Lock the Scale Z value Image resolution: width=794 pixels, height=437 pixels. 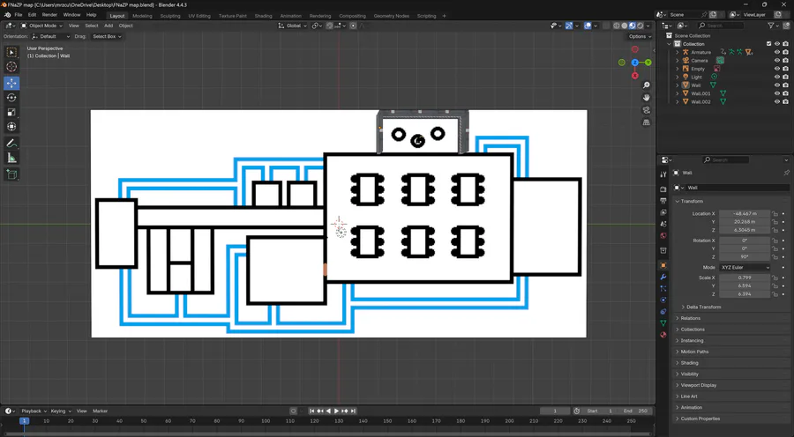775,294
